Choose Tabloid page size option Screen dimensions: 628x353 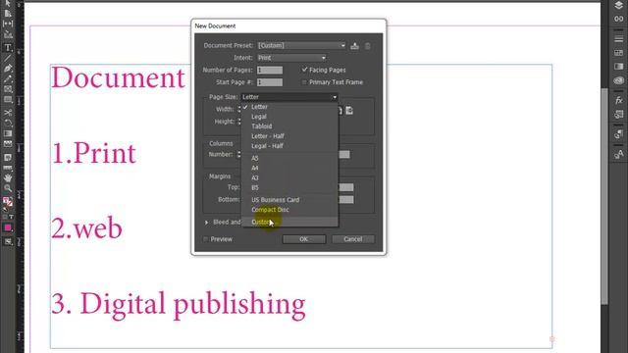coord(289,126)
